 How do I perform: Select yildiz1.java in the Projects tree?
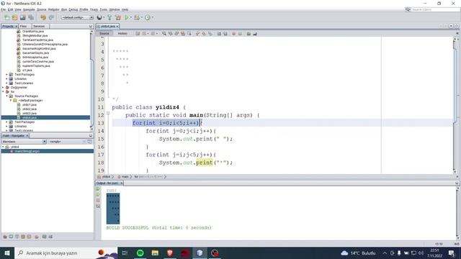[x=30, y=105]
